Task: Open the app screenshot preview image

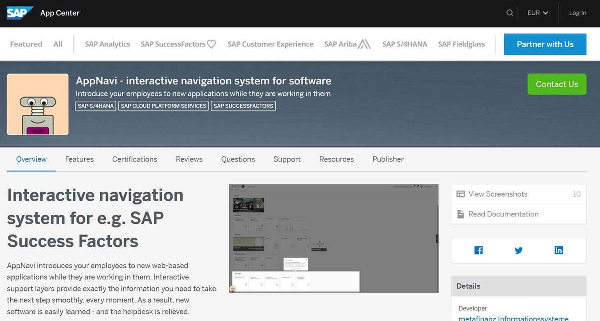Action: (x=333, y=238)
